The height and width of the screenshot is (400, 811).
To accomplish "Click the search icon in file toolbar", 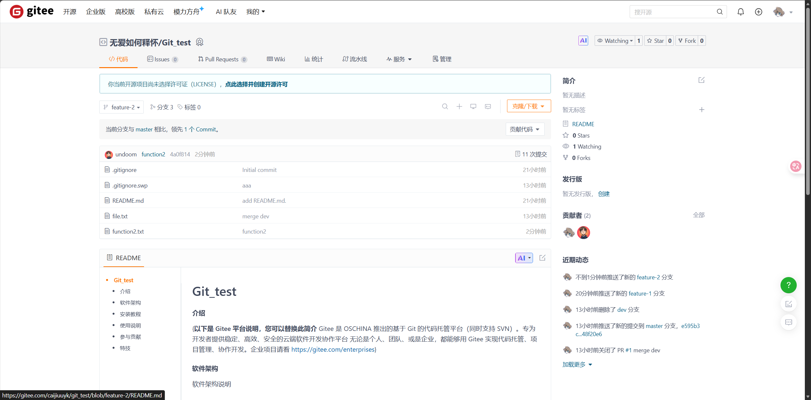I will point(445,106).
